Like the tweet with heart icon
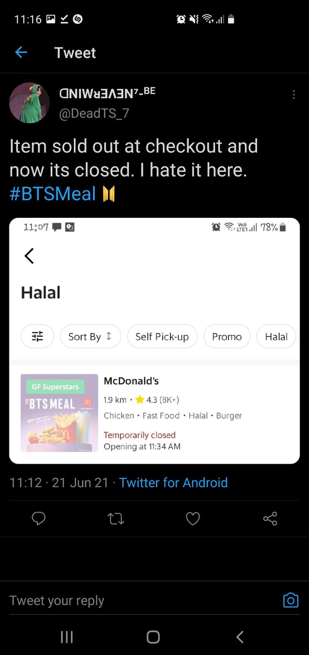The width and height of the screenshot is (309, 655). click(x=193, y=518)
